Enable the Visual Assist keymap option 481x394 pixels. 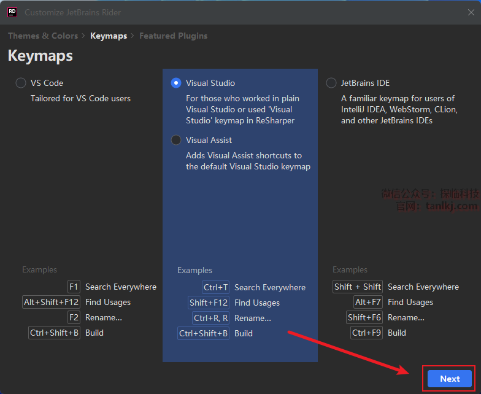tap(176, 140)
